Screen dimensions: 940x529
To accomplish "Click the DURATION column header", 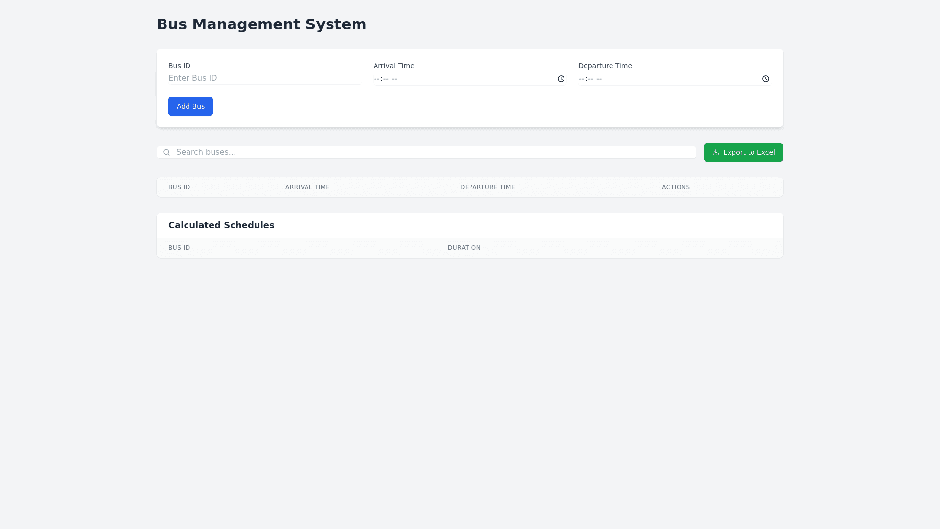I will [x=464, y=248].
